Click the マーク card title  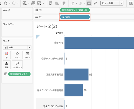point(6,41)
